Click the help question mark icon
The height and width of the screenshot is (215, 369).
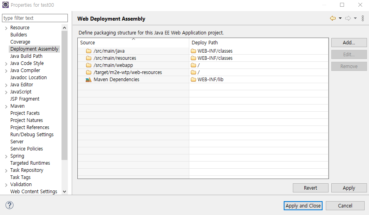click(x=10, y=205)
